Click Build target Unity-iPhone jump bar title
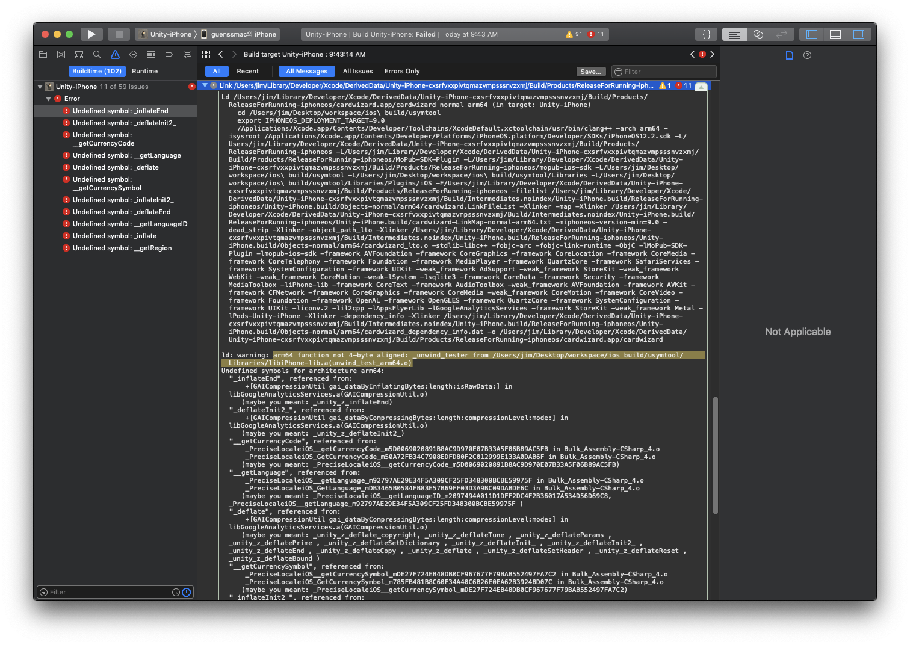The image size is (910, 645). (305, 54)
